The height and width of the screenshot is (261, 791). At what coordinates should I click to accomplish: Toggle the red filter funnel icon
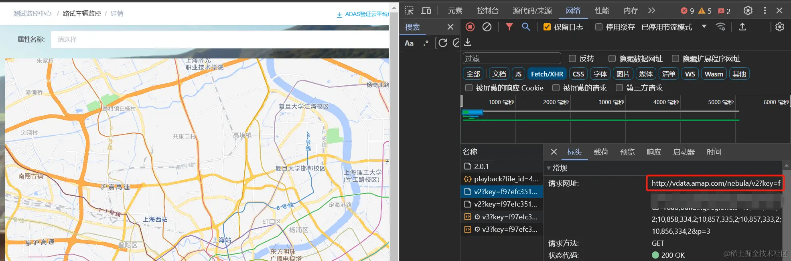pyautogui.click(x=509, y=27)
